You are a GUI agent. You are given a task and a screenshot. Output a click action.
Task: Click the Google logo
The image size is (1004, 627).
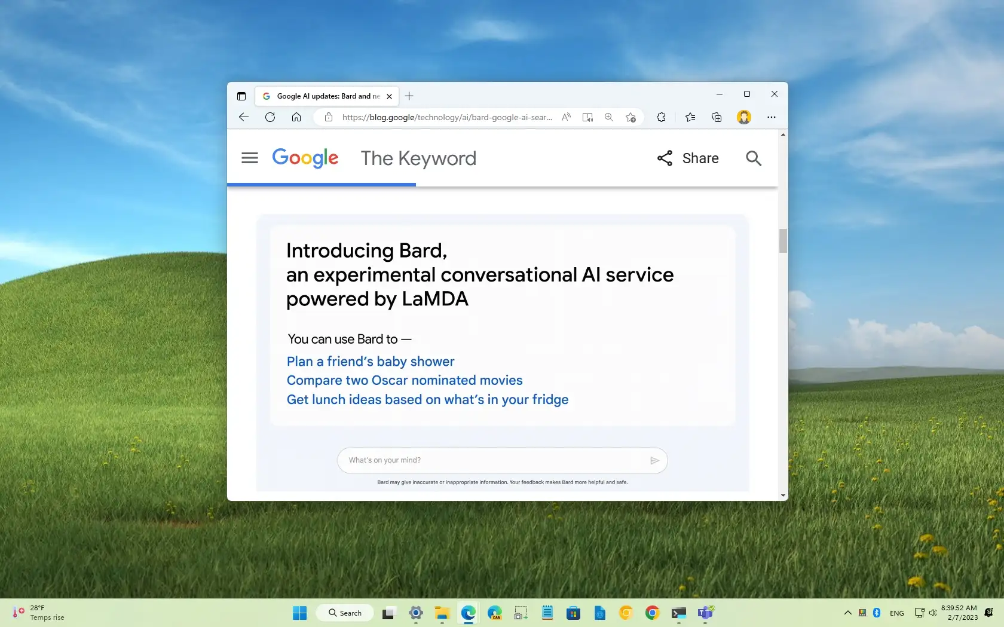305,158
